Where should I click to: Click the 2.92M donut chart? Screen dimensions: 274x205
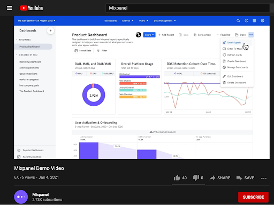pos(94,95)
